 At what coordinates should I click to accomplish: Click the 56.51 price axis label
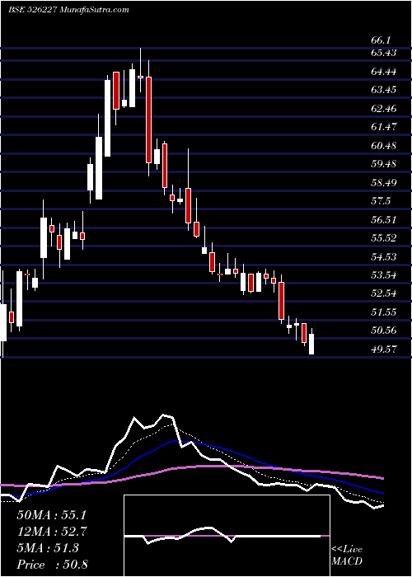click(384, 220)
